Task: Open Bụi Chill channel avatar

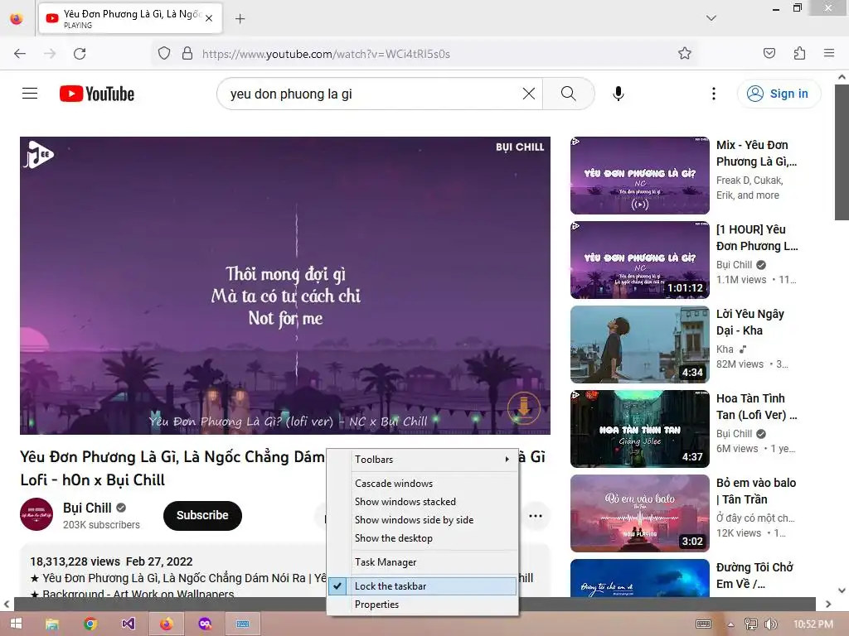Action: tap(36, 514)
